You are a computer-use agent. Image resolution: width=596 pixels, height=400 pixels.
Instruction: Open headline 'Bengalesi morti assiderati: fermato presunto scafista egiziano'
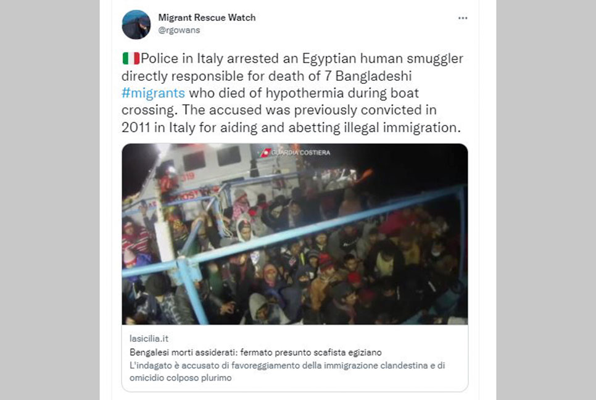(x=255, y=352)
